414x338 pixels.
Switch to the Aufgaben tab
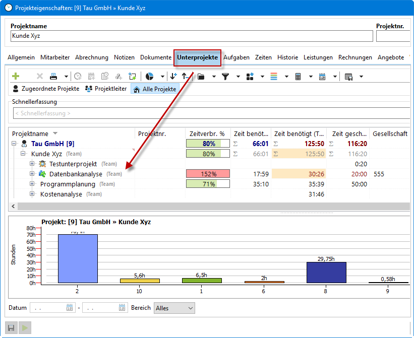pos(236,57)
